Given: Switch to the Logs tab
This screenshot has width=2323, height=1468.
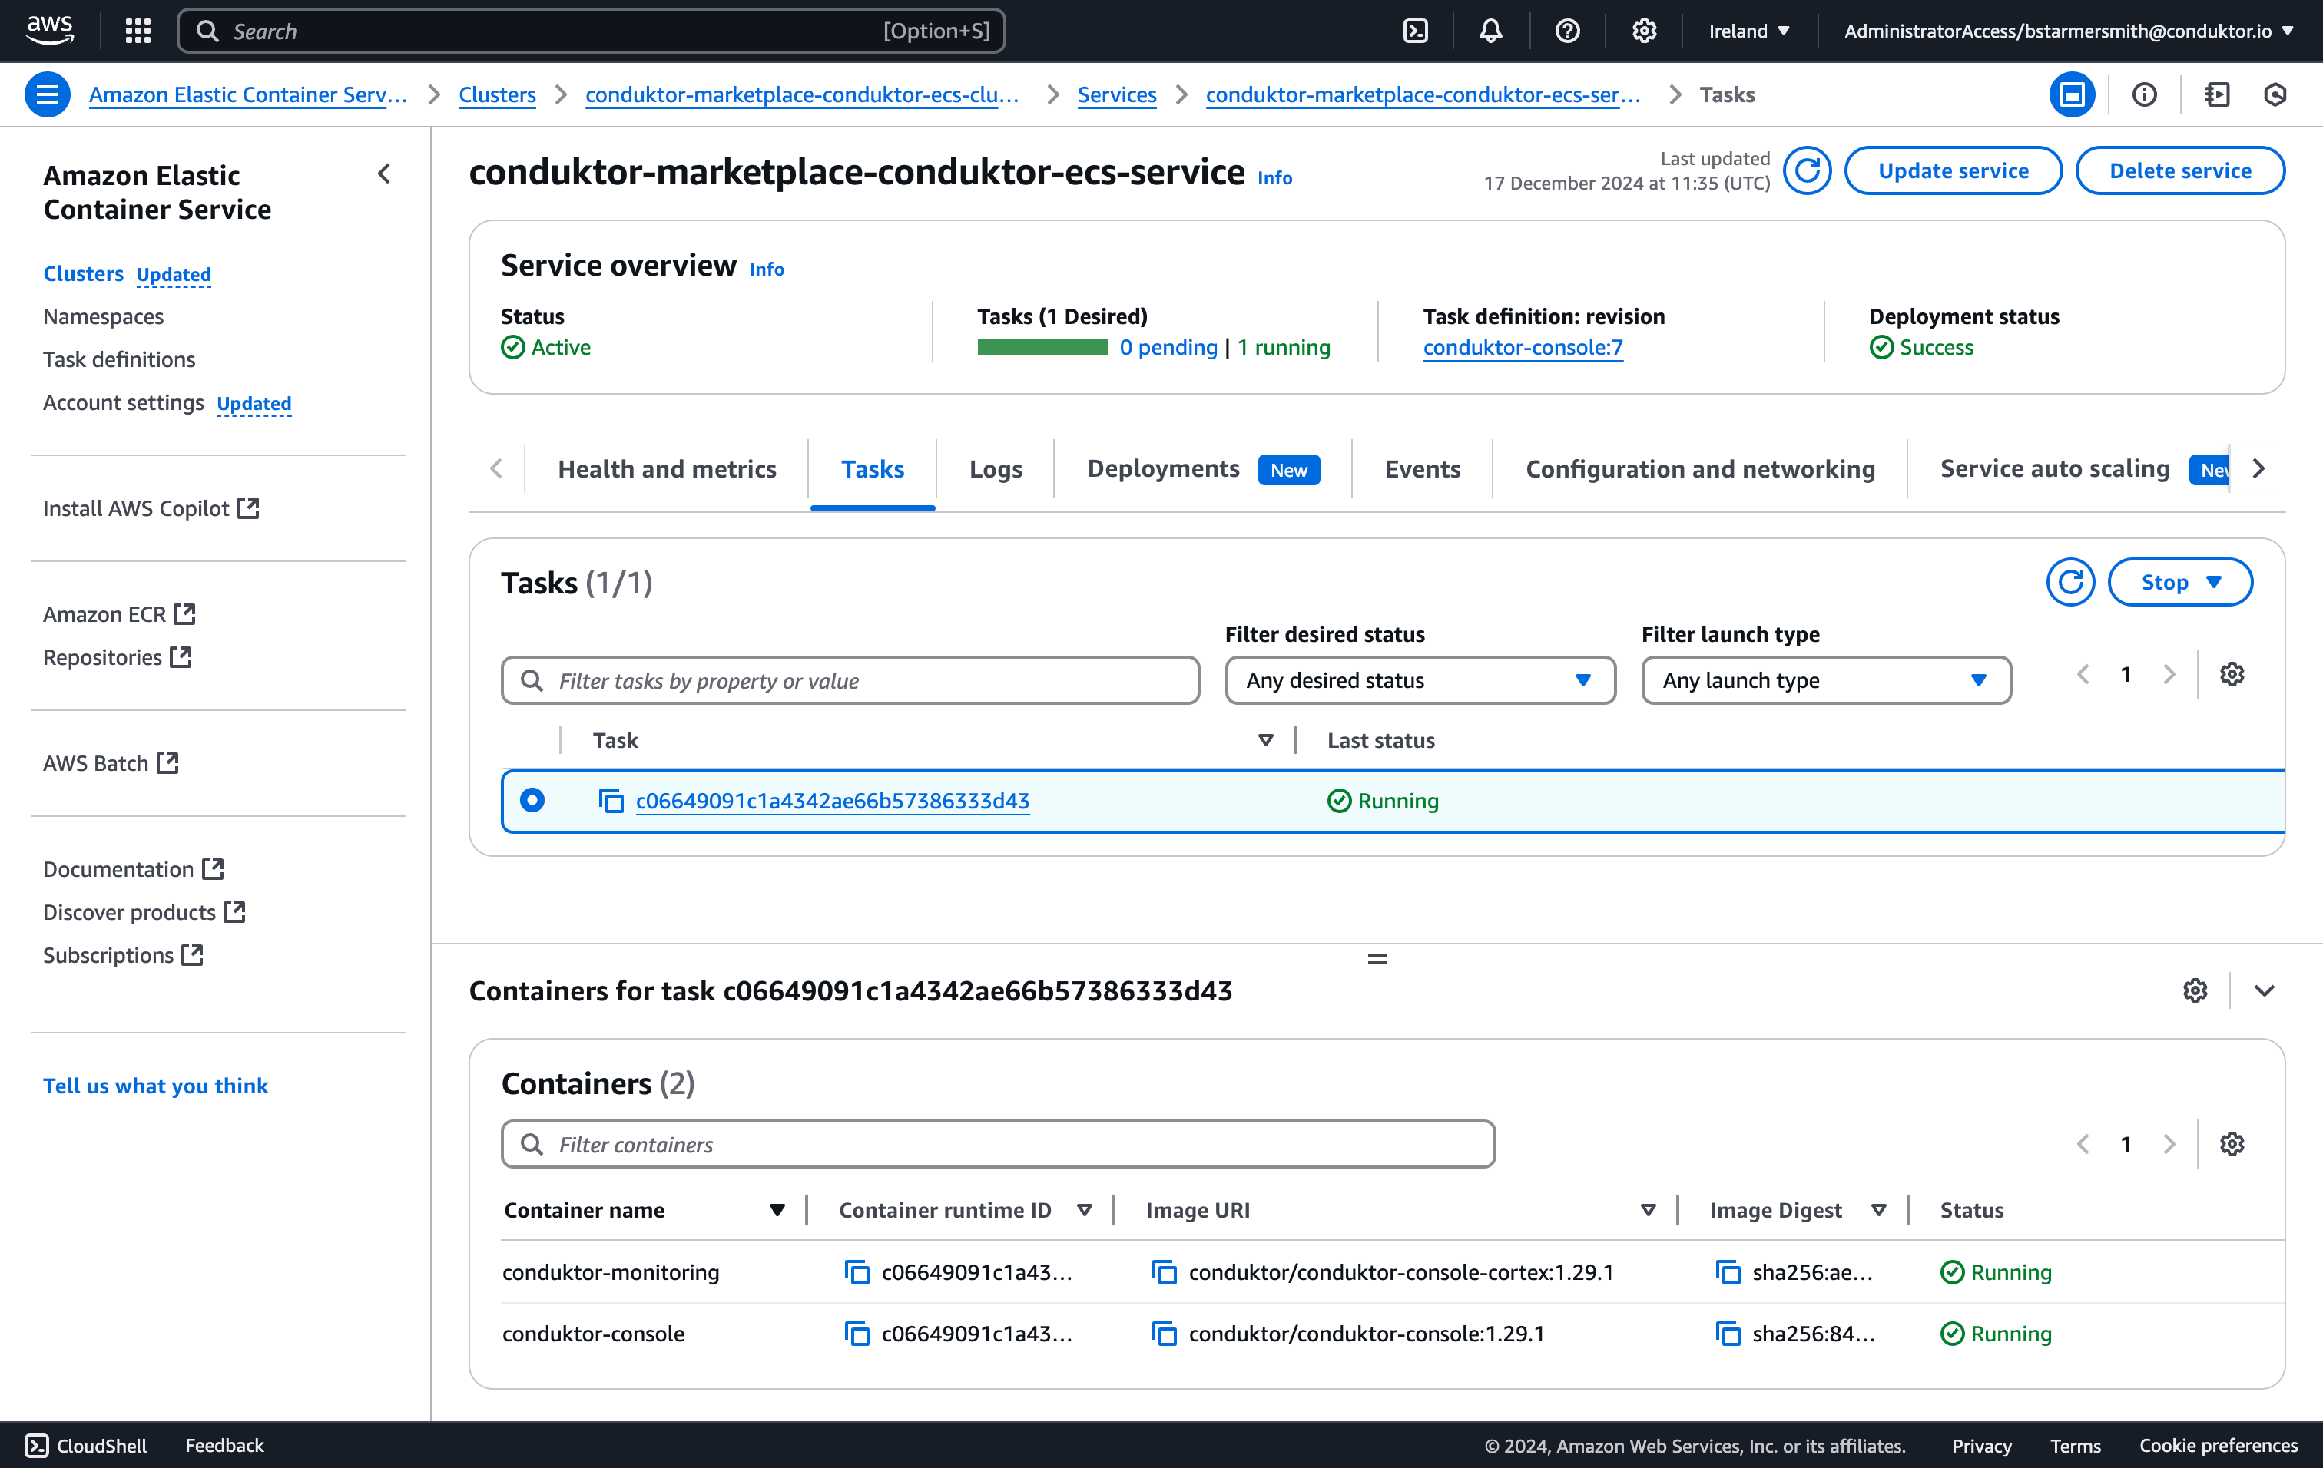Looking at the screenshot, I should (x=995, y=469).
